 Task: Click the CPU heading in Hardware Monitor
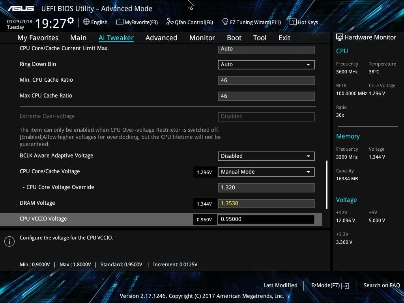[342, 51]
